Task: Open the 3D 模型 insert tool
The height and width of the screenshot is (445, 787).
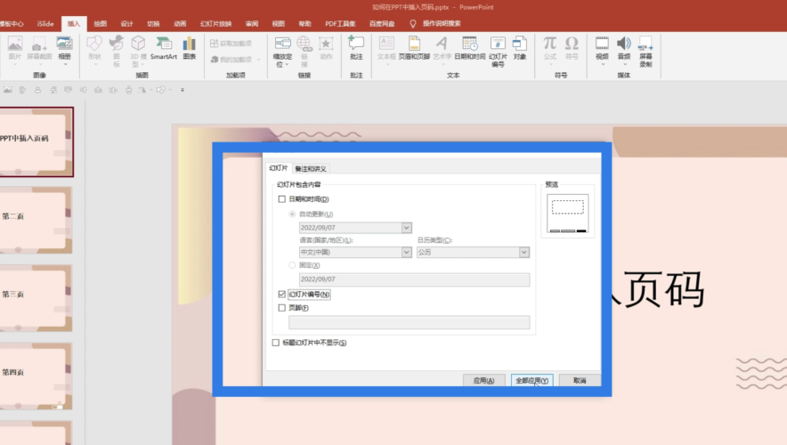Action: coord(138,51)
